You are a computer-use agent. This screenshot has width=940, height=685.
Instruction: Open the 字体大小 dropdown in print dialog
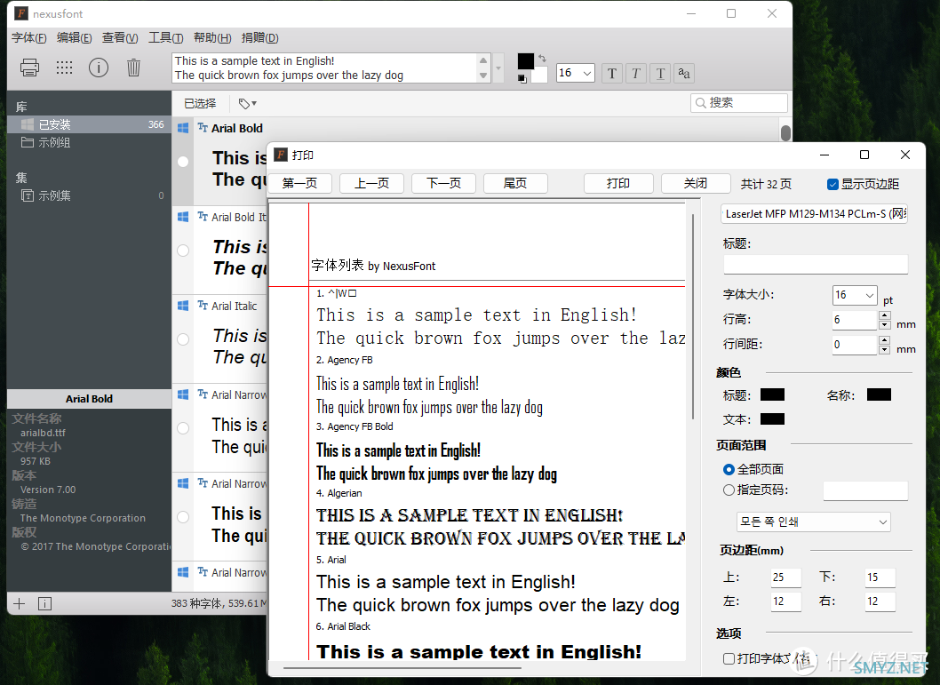tap(855, 295)
